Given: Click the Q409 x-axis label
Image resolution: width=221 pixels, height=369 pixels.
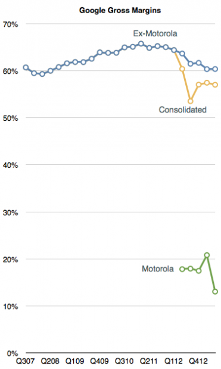Looking at the screenshot, I should point(99,361).
